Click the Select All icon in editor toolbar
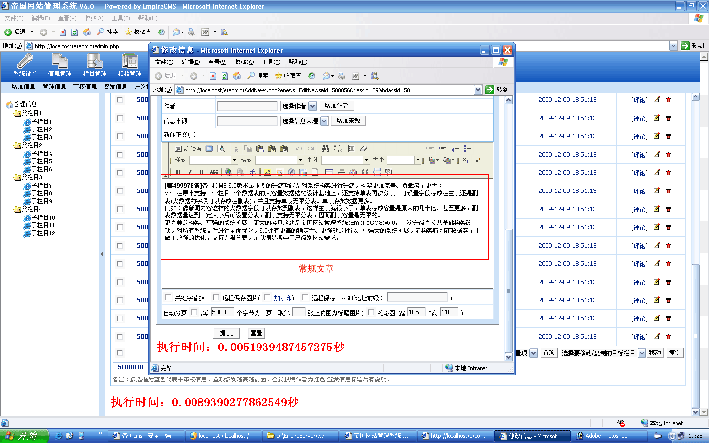Viewport: 709px width, 443px height. pyautogui.click(x=352, y=148)
